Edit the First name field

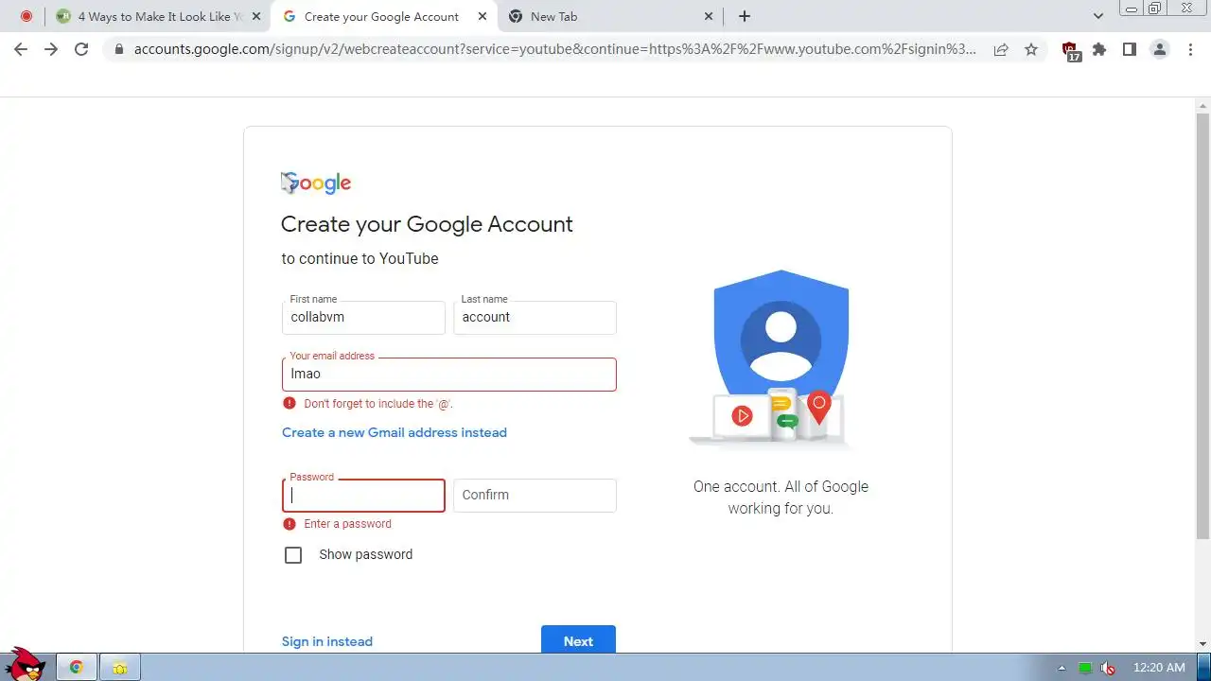pyautogui.click(x=363, y=318)
